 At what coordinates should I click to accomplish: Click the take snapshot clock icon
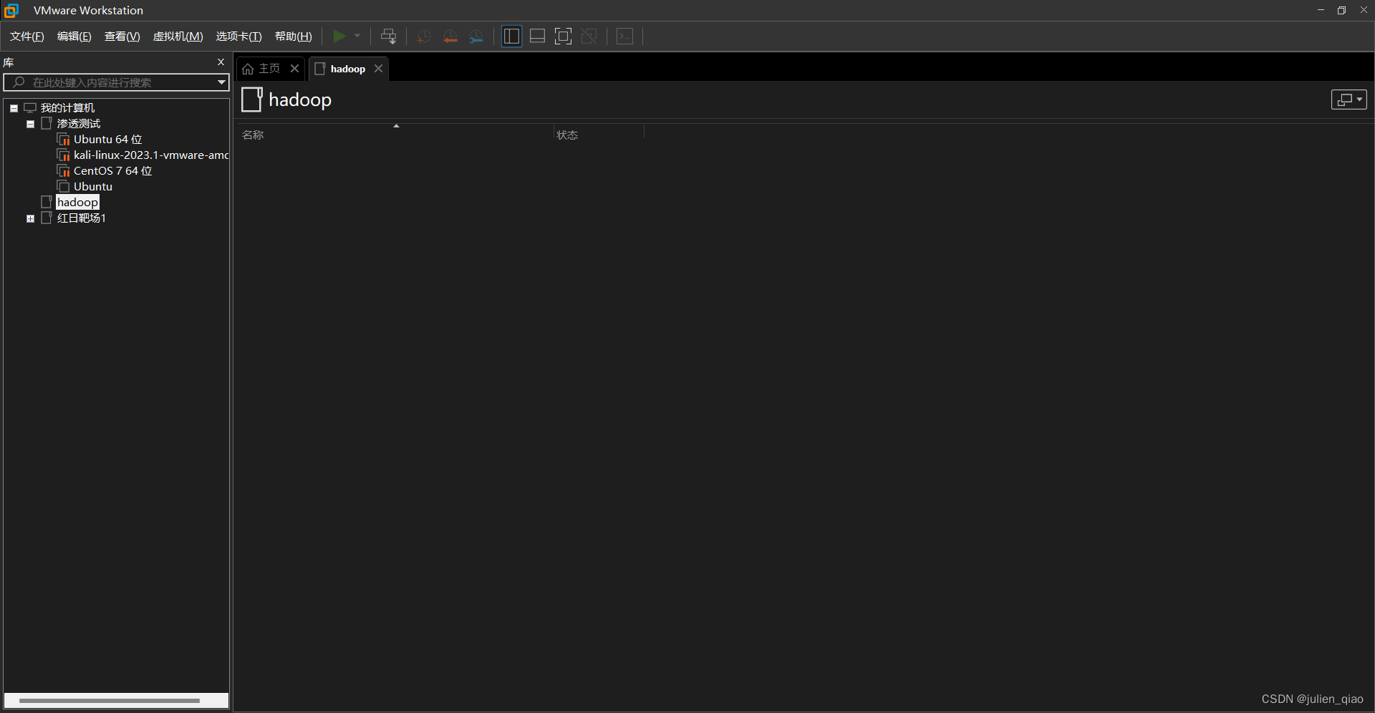pyautogui.click(x=424, y=37)
